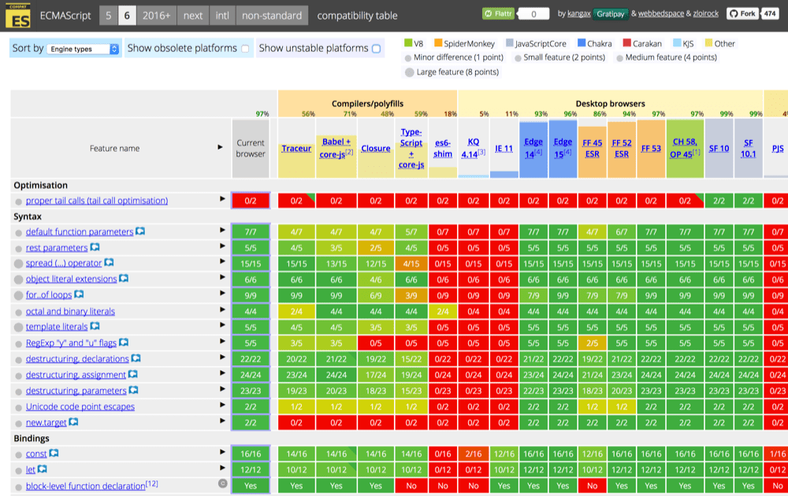Expand the default function parameters subtests

222,230
